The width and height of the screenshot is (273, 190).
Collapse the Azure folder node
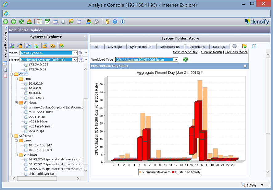pos(11,74)
